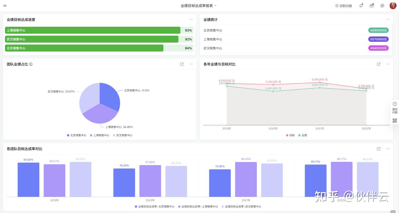This screenshot has height=213, width=399.
Task: Open more options menu for 团队业绩占比
Action: tap(191, 64)
